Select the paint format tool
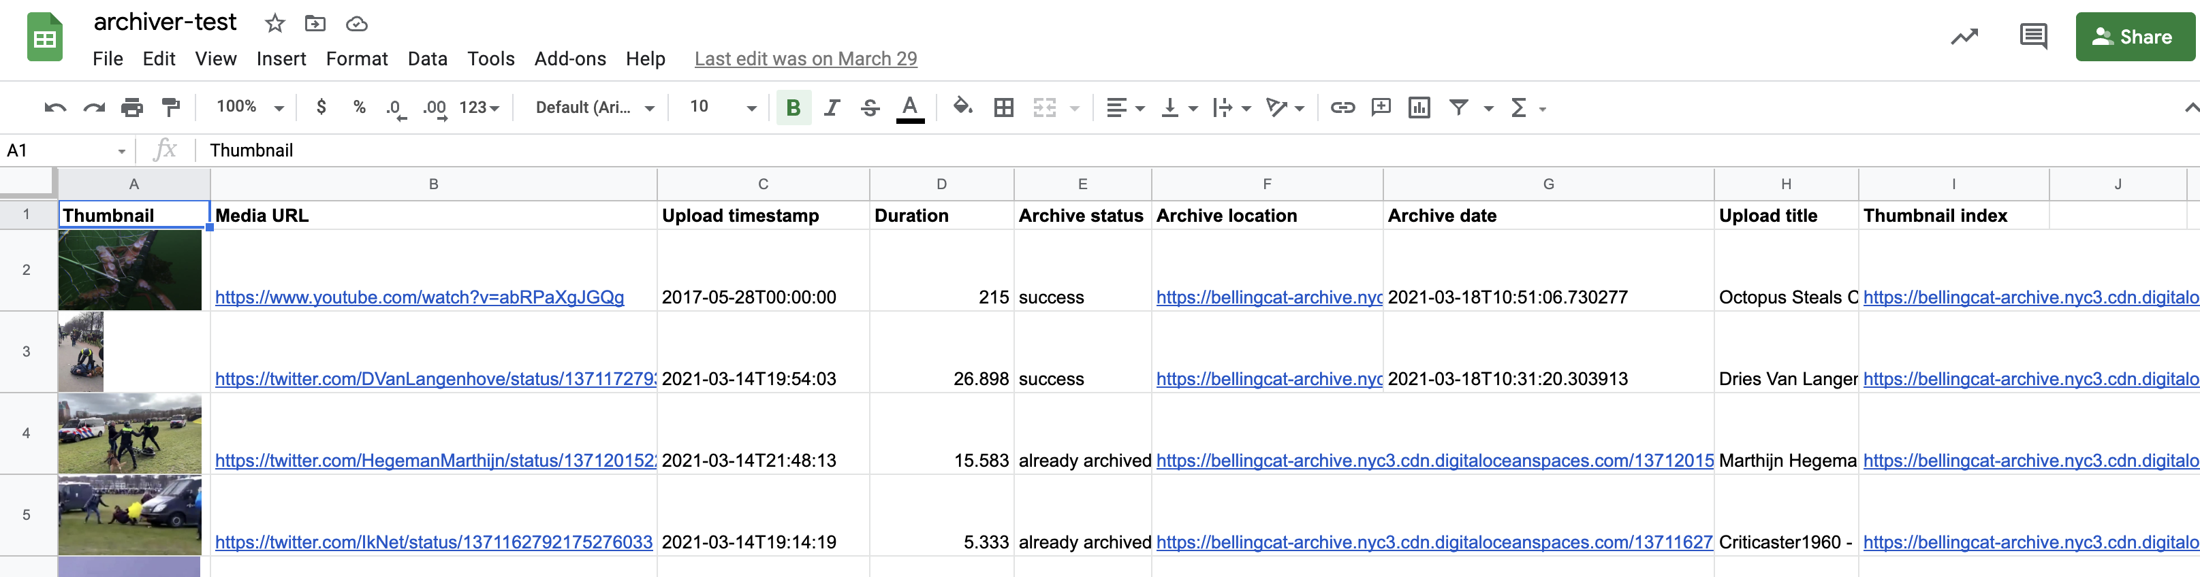 click(171, 108)
